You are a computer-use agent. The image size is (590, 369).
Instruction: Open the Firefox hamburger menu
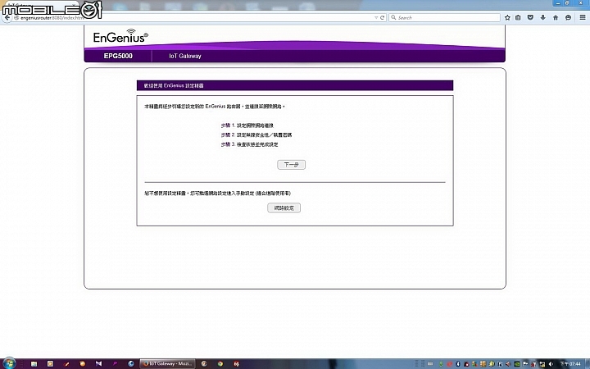pos(582,18)
